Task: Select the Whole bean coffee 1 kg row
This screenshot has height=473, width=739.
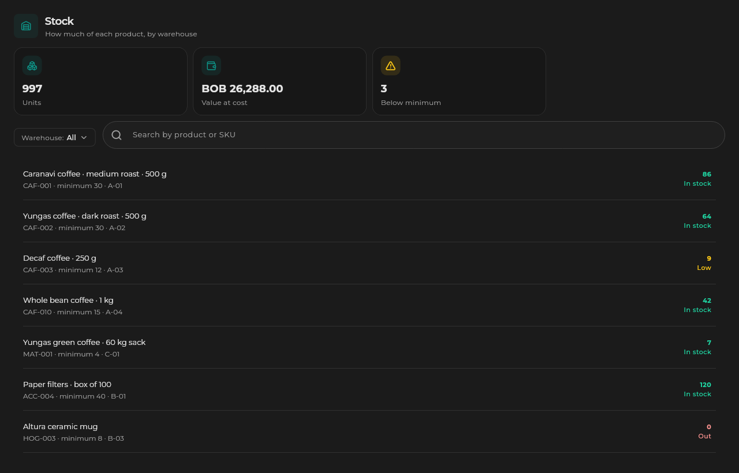Action: tap(369, 305)
